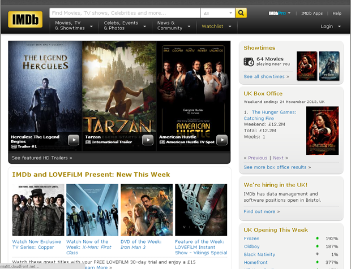
Task: Click the 'UK Box Office' heading
Action: [x=263, y=93]
